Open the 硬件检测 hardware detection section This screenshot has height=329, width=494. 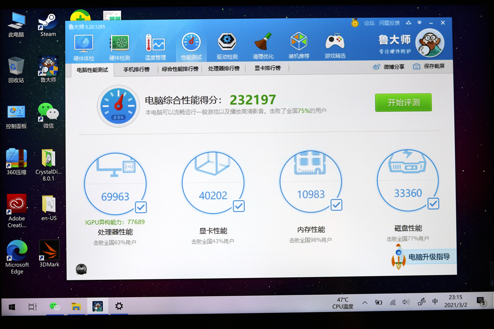point(120,47)
